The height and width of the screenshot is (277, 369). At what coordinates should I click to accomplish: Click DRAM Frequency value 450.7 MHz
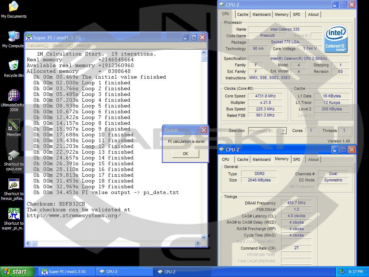[296, 203]
